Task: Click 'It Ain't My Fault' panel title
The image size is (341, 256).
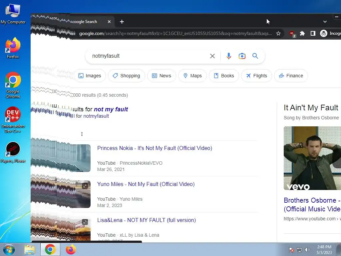Action: tap(311, 108)
